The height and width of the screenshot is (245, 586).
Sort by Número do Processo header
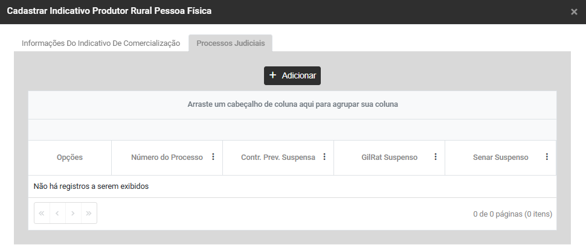[x=167, y=157]
